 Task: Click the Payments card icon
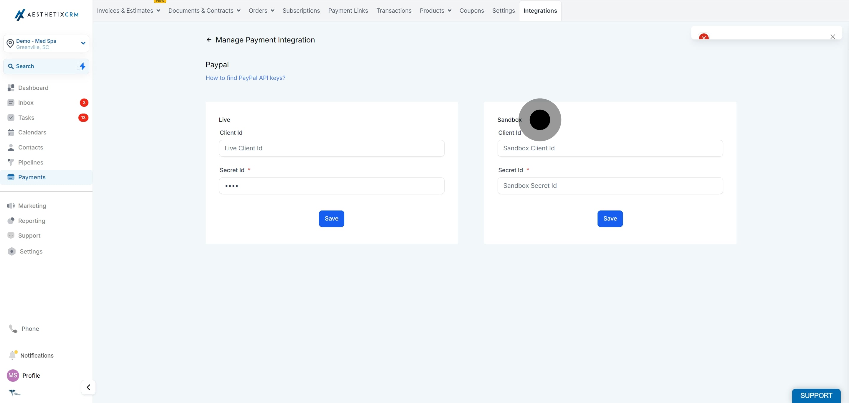[11, 177]
